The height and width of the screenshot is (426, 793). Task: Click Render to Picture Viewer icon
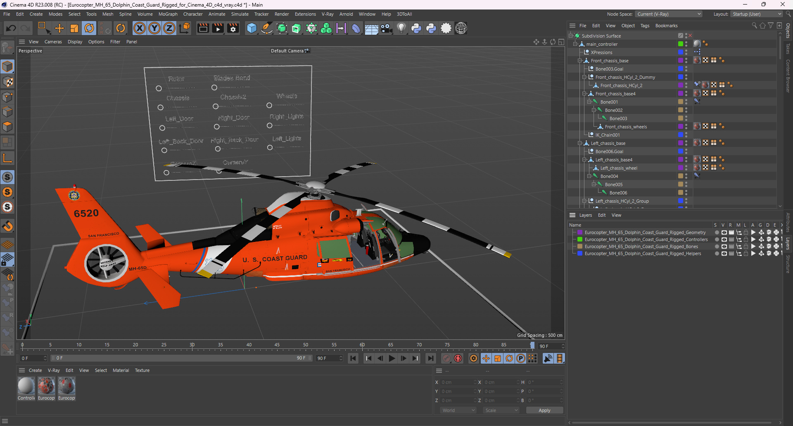218,28
